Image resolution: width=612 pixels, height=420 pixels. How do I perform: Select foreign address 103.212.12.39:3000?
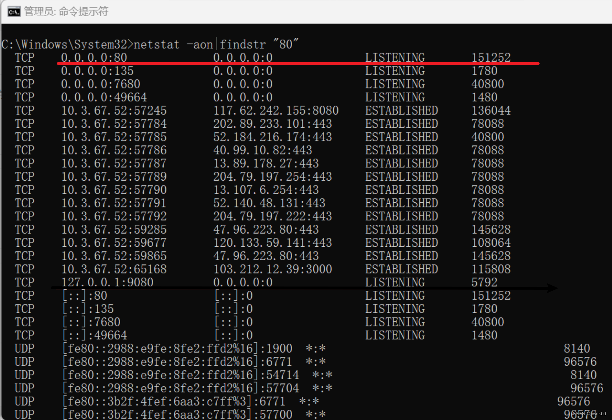coord(273,269)
